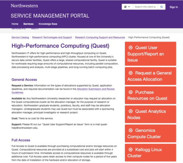Go to Service Catalog breadcrumb
The width and height of the screenshot is (183, 163).
pos(20,38)
